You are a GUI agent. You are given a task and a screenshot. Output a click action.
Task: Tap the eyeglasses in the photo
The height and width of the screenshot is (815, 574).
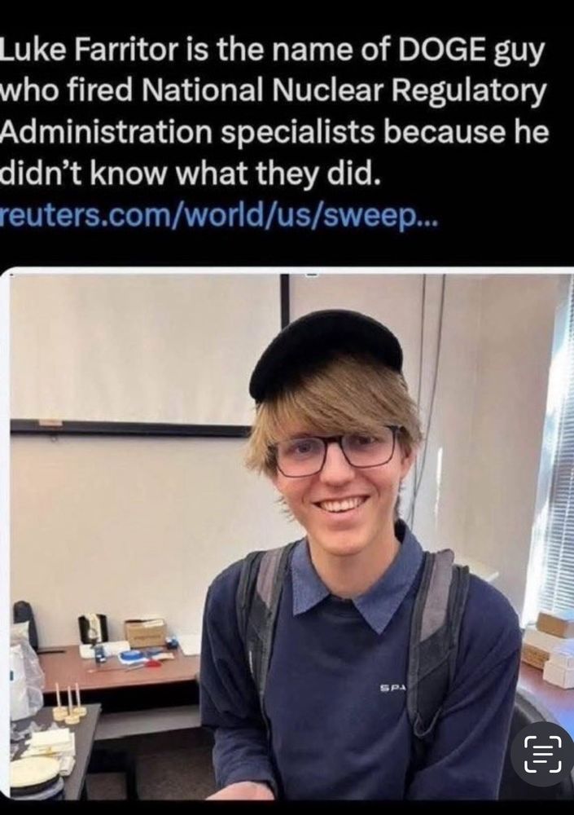pos(336,451)
